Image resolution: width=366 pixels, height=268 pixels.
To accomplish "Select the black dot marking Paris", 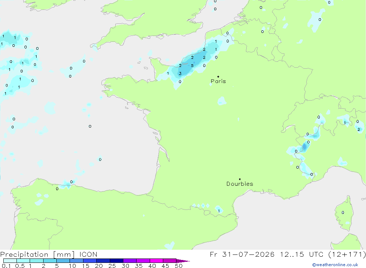I will pos(218,76).
